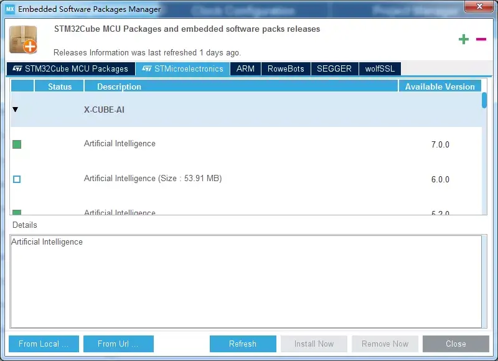Switch to the ARM tab
The width and height of the screenshot is (498, 361).
[x=245, y=68]
